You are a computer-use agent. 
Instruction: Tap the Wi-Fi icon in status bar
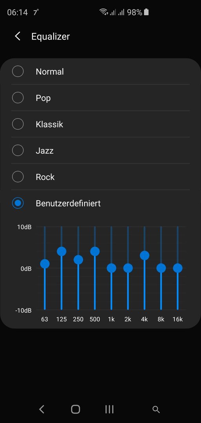104,12
